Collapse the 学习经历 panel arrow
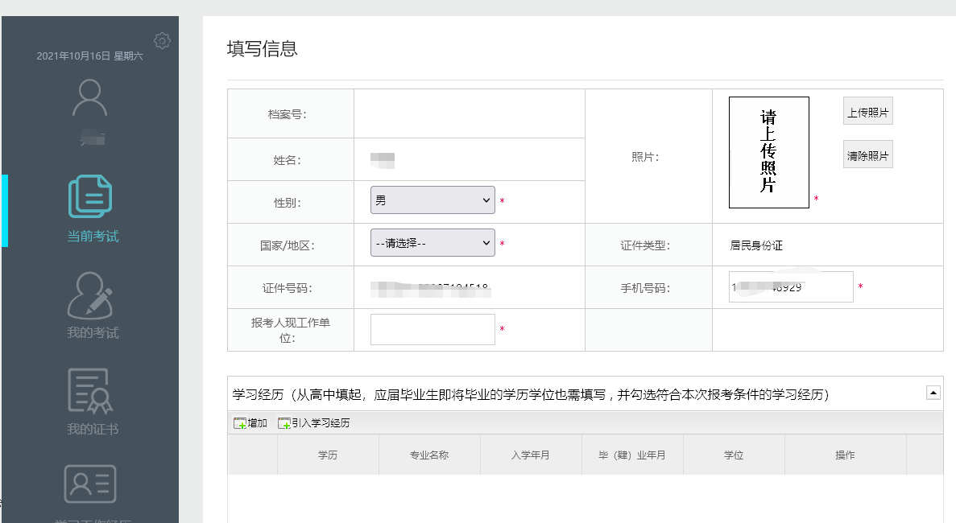The image size is (956, 523). (x=933, y=393)
